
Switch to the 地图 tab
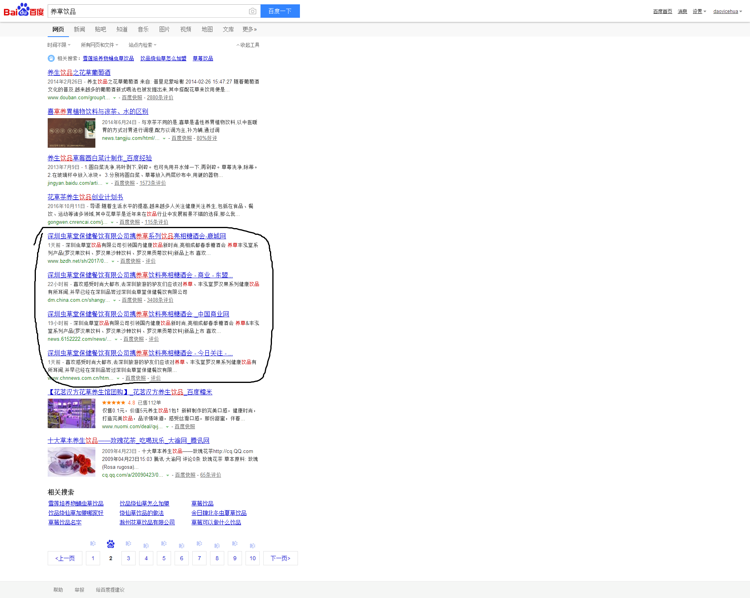pyautogui.click(x=207, y=29)
